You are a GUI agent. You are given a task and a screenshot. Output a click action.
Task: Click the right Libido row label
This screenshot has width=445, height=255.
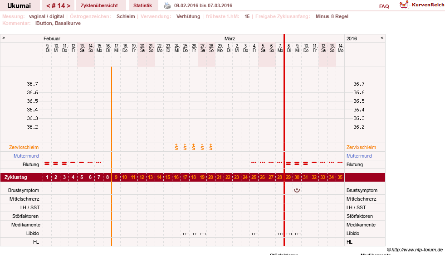pos(353,233)
